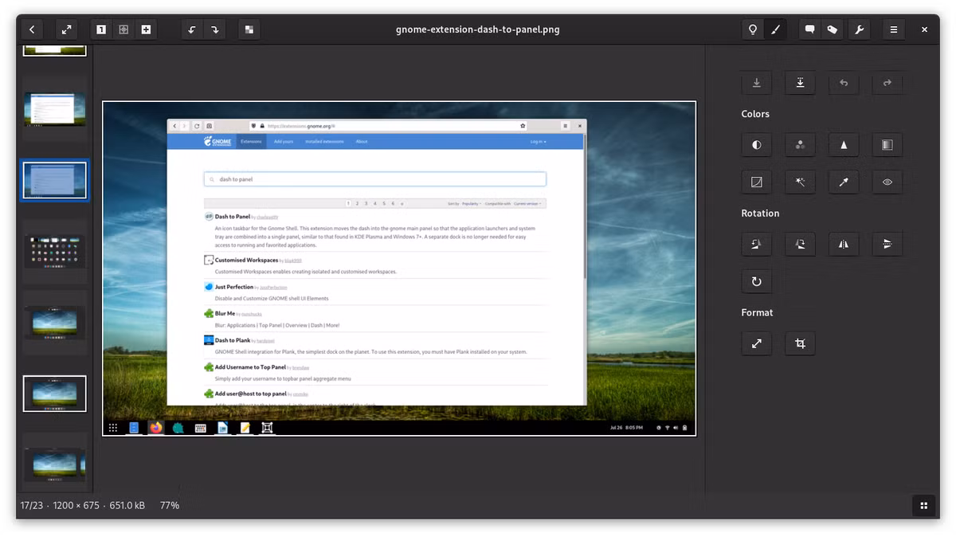Click the '77%' zoom level text
Viewport: 956px width, 537px height.
pyautogui.click(x=170, y=505)
